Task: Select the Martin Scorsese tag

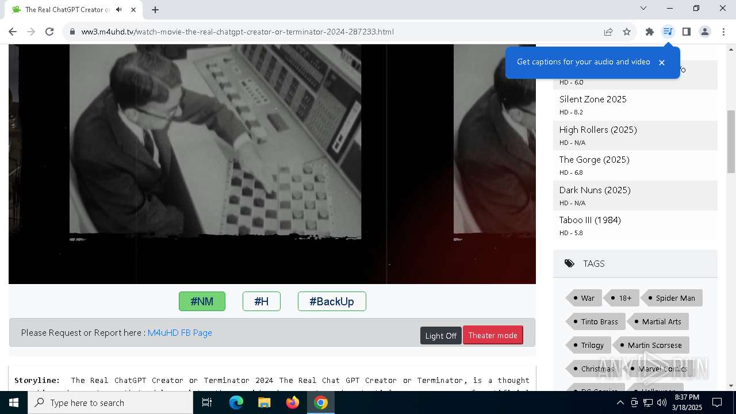Action: click(651, 345)
